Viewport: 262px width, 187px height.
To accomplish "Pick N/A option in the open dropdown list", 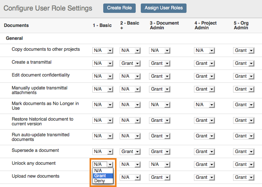I will click(x=103, y=171).
